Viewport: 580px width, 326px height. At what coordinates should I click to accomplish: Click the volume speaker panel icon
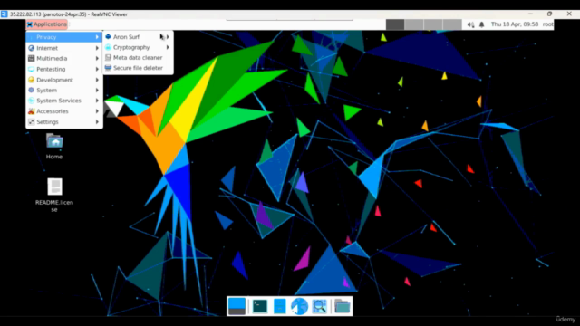point(470,24)
